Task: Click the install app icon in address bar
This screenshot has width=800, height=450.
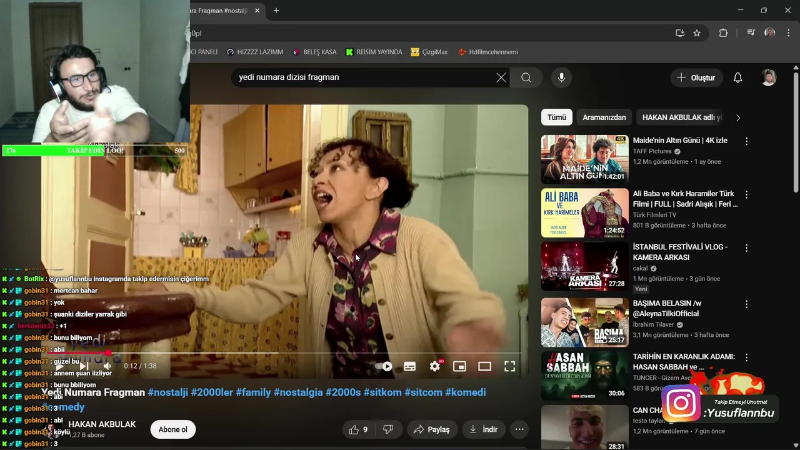Action: pos(680,33)
